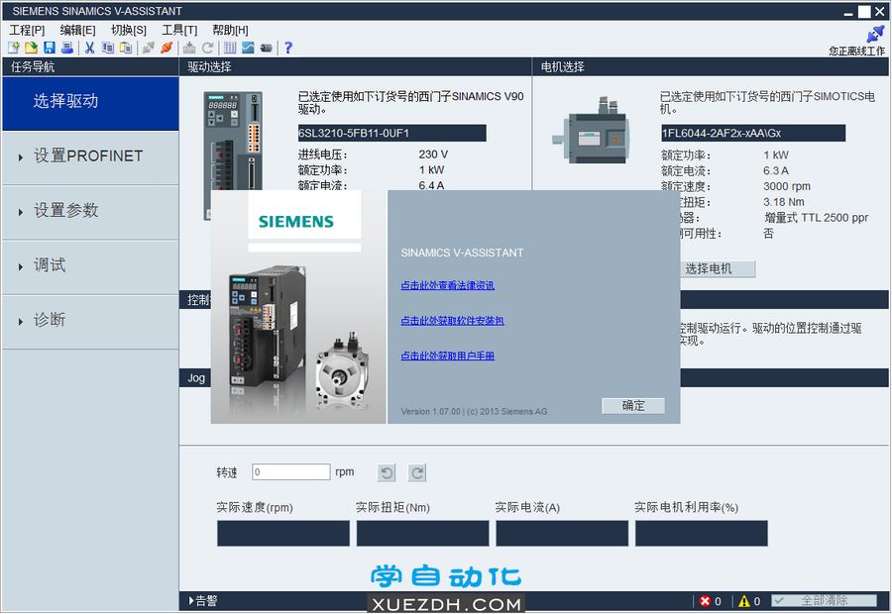Click the Paste toolbar icon
892x614 pixels.
tap(126, 48)
